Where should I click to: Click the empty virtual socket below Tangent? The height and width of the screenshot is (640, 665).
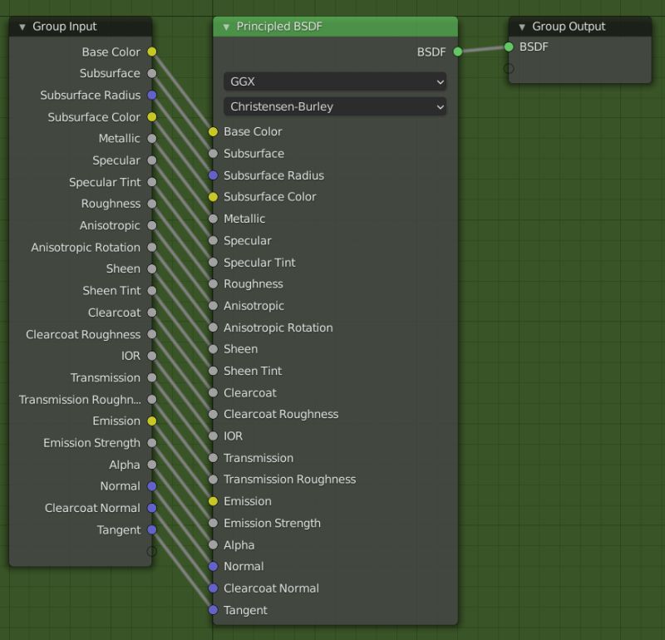[x=152, y=549]
